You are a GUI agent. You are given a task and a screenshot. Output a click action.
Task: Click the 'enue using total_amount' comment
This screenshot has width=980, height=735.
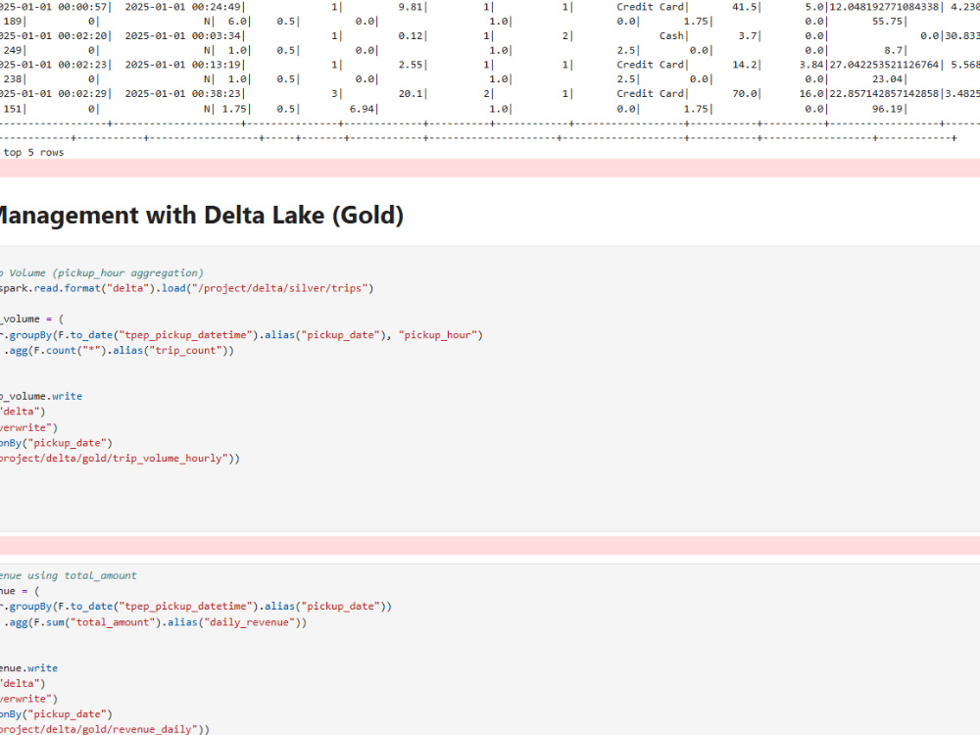pos(69,575)
